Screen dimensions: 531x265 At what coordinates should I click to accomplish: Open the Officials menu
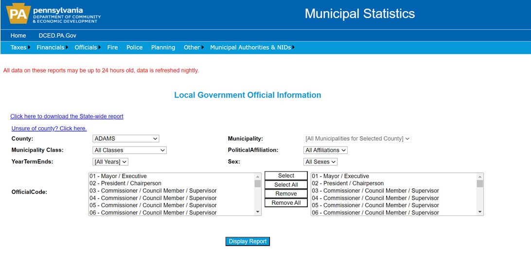point(86,48)
